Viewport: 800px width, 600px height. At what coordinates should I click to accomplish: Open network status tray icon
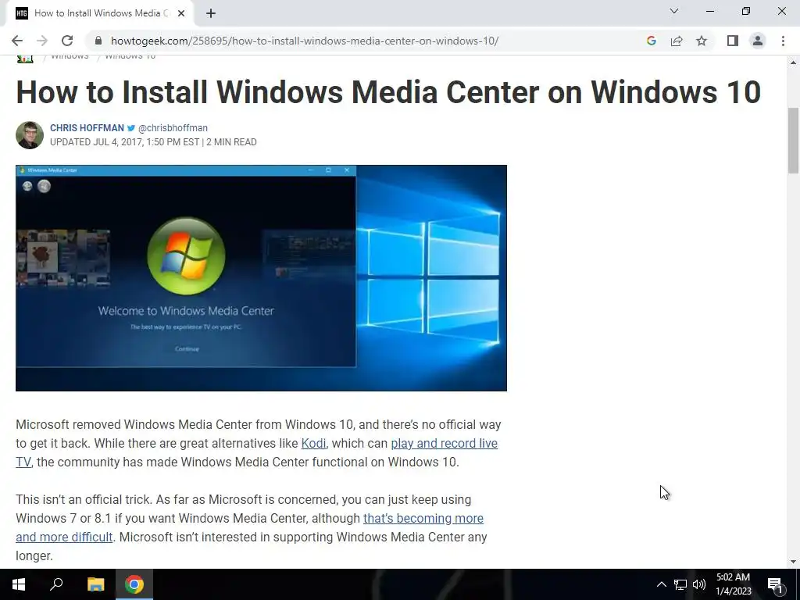point(680,584)
